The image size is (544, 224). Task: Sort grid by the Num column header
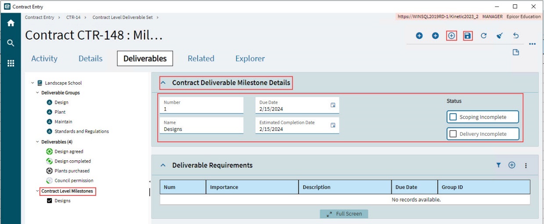183,187
